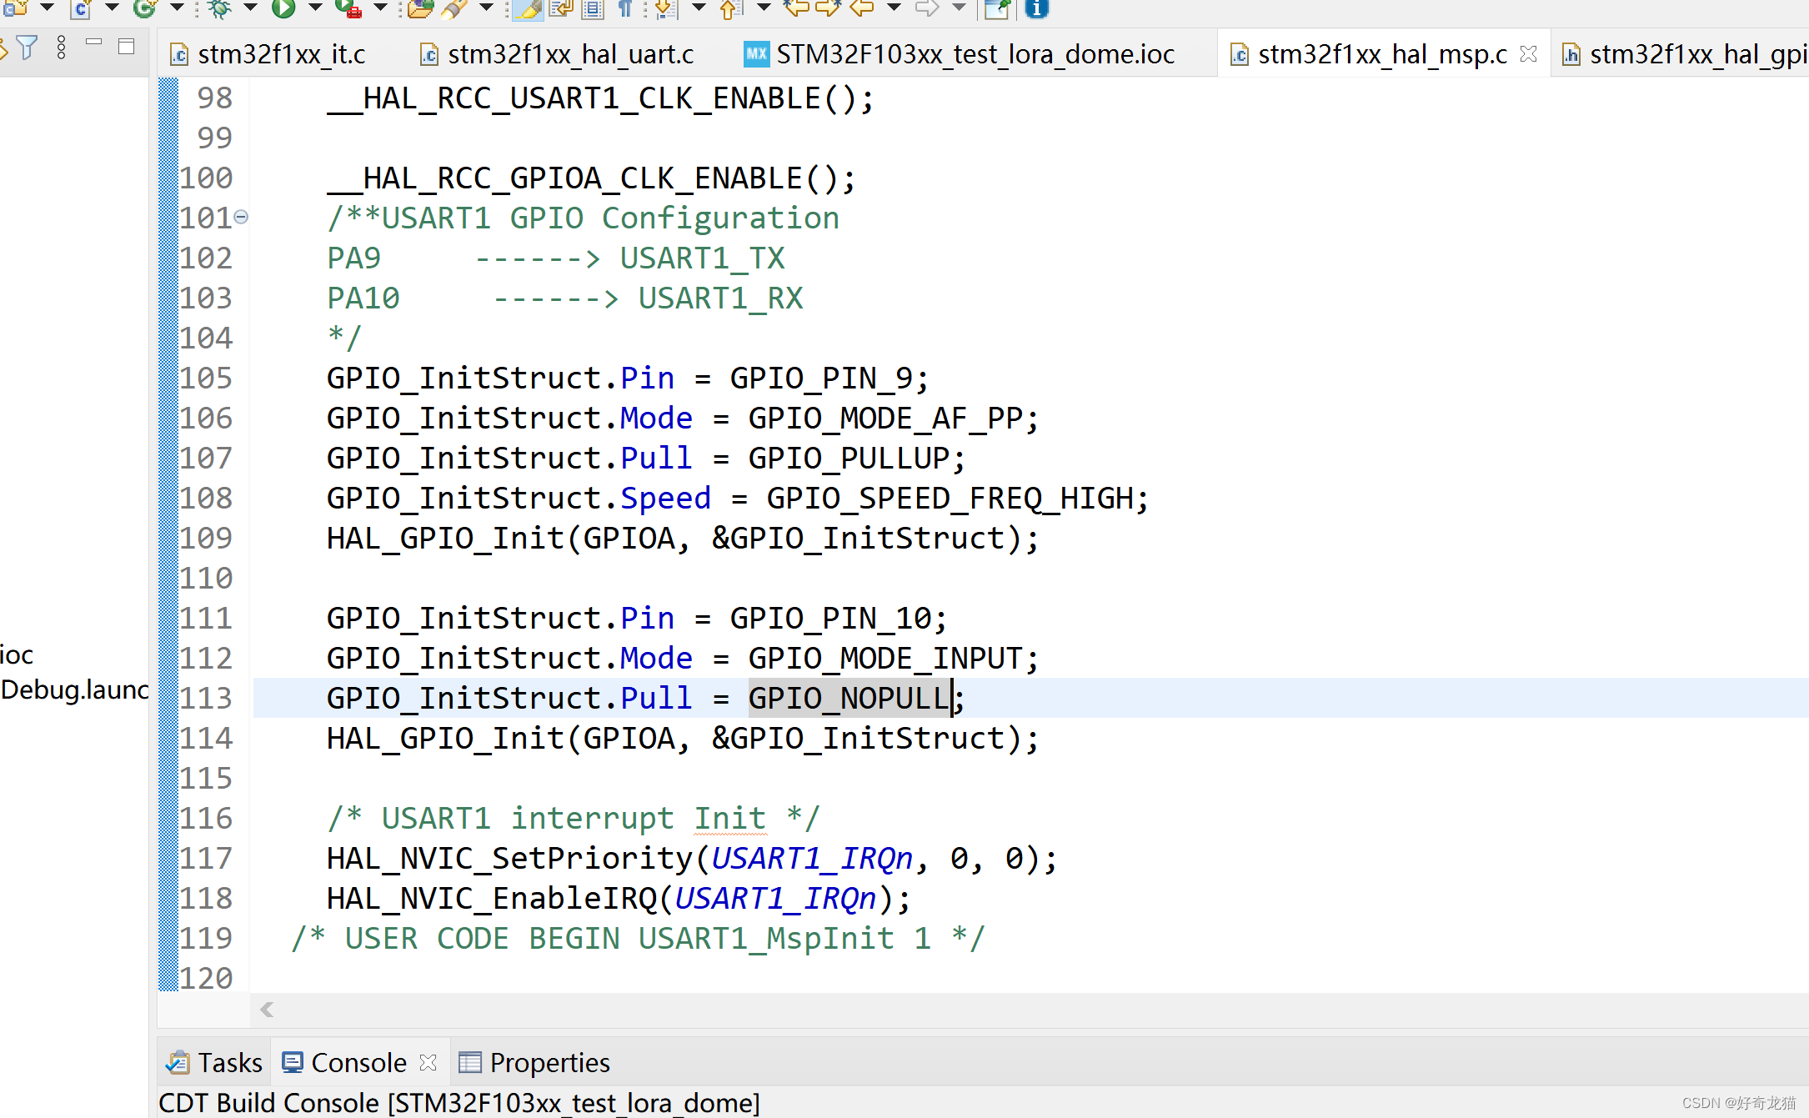The image size is (1809, 1118).
Task: Switch to the stm32f1xx_it.c tab
Action: point(268,54)
